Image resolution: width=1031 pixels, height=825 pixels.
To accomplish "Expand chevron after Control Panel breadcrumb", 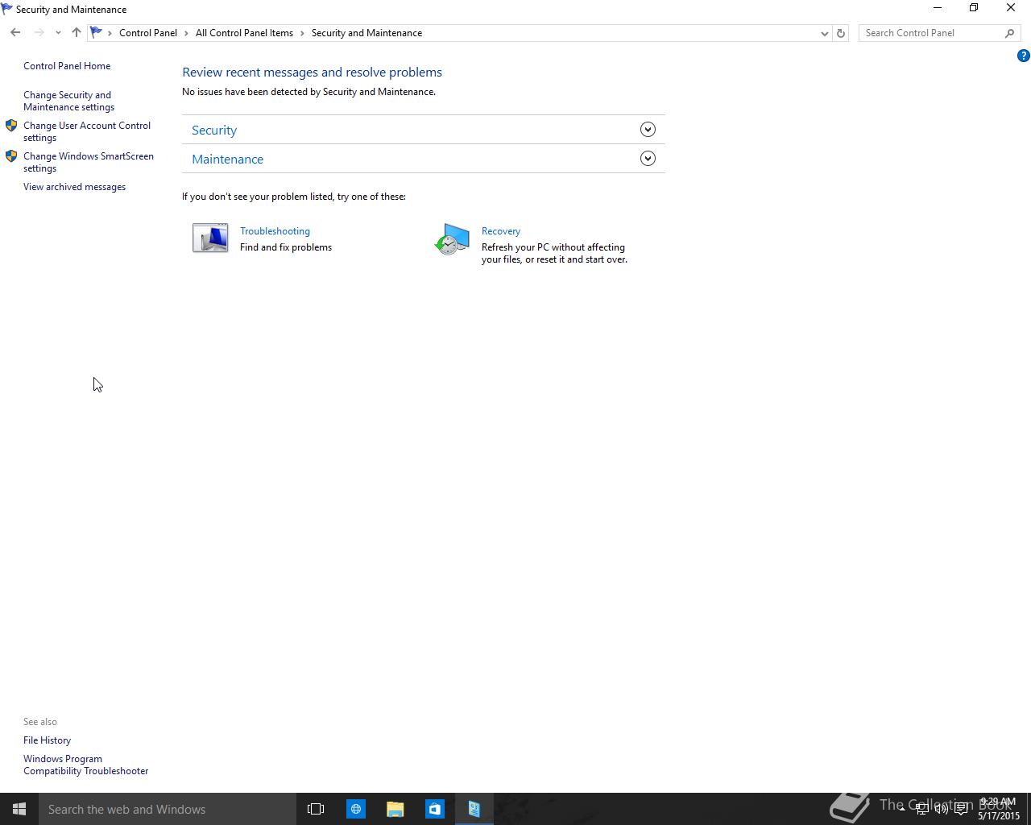I will tap(186, 33).
